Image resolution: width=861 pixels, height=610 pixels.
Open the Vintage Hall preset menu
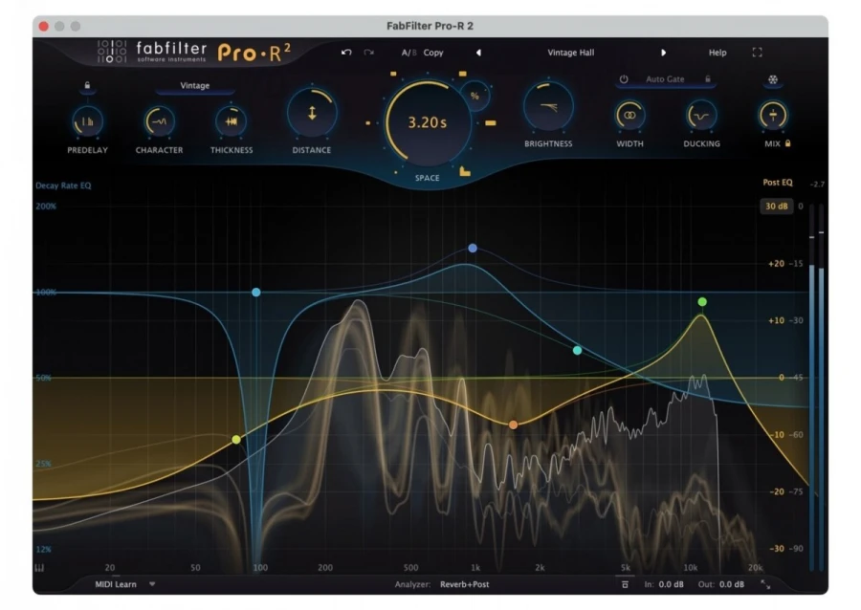tap(570, 53)
